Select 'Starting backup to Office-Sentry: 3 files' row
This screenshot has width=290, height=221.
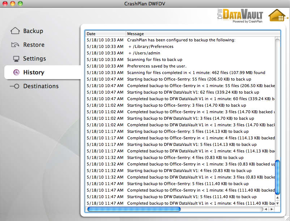[180, 105]
